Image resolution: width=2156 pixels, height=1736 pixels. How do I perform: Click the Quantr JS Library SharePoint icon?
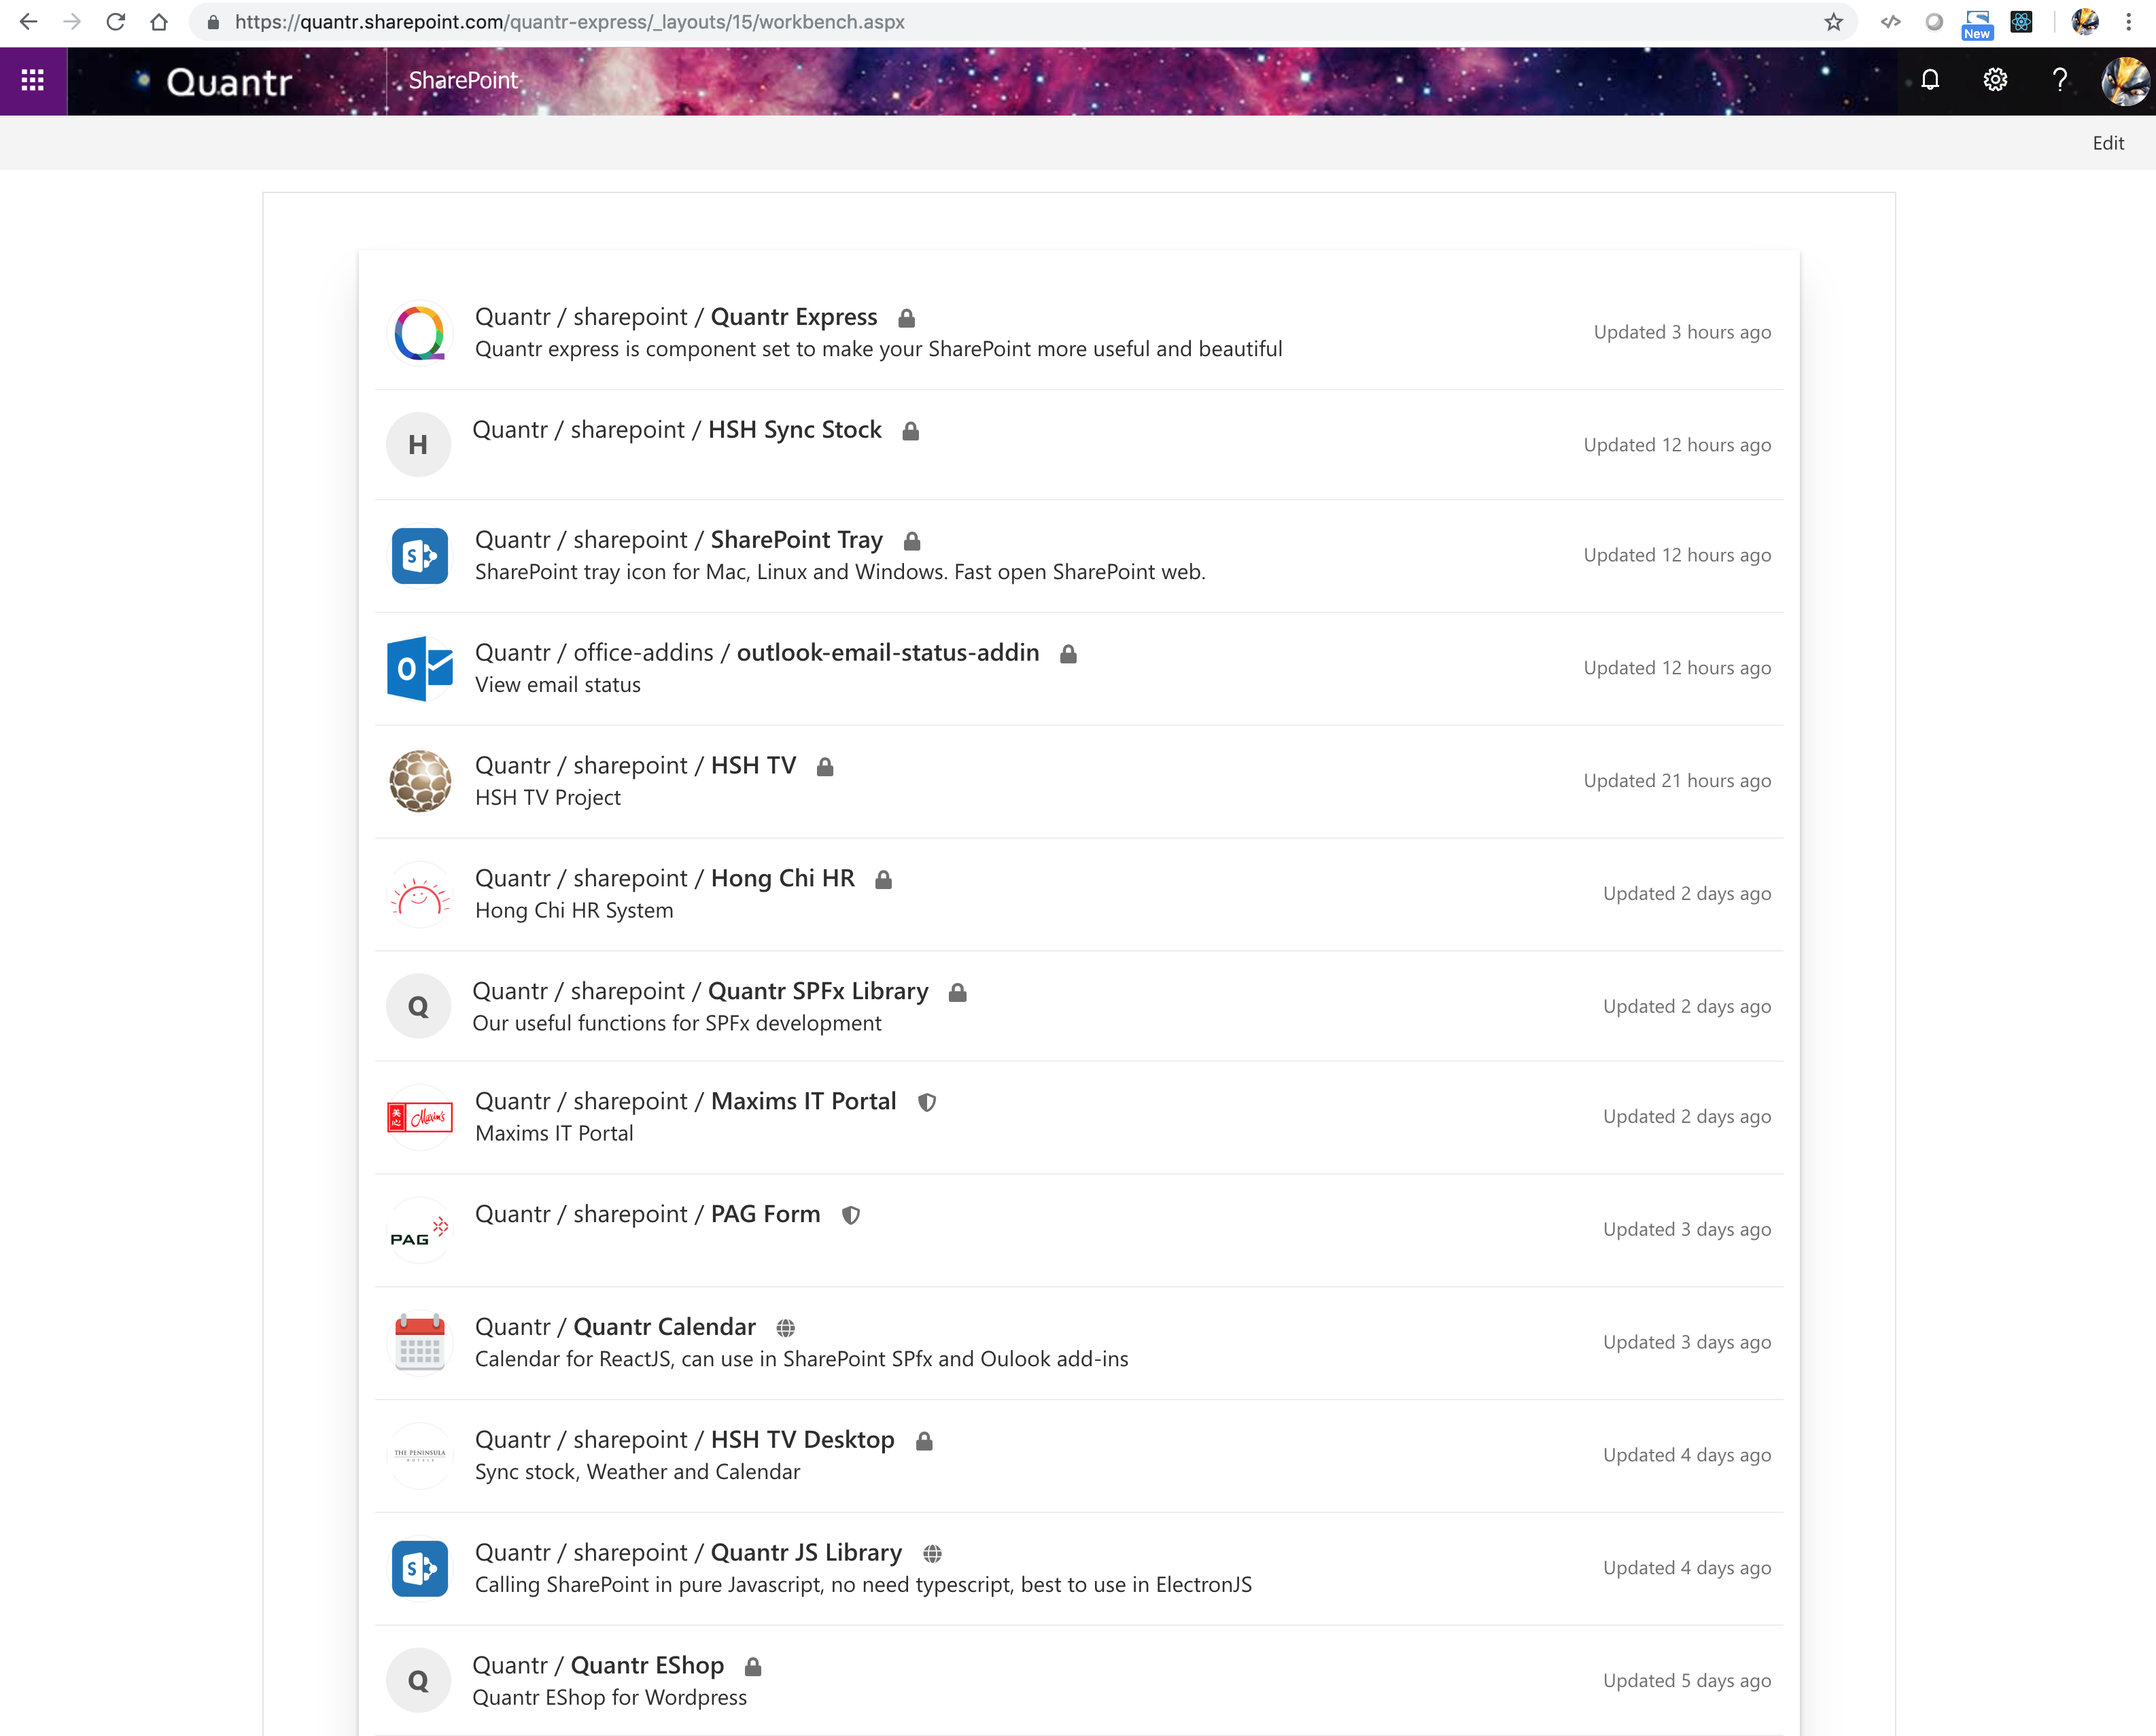[419, 1568]
